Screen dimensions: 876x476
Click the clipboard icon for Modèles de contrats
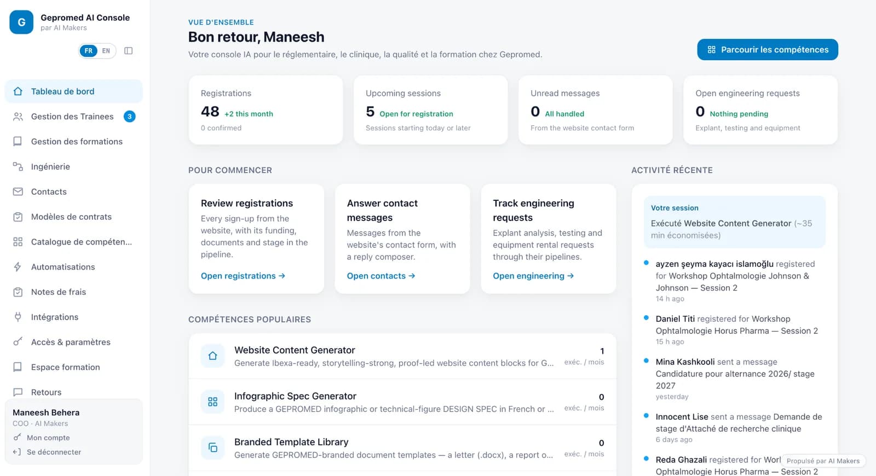(x=18, y=217)
